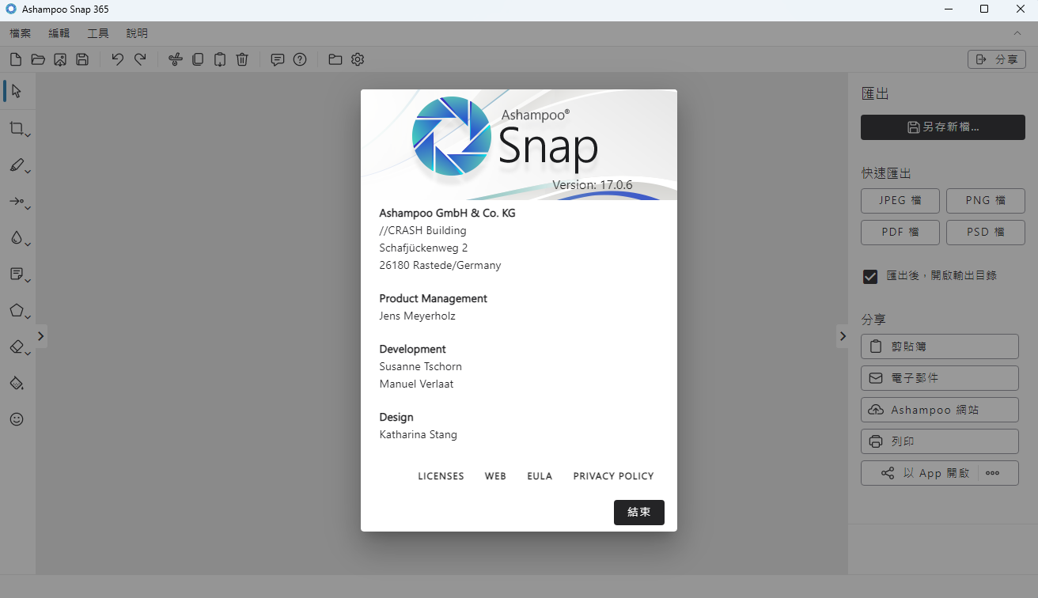Select the pointer selection tool

[17, 91]
